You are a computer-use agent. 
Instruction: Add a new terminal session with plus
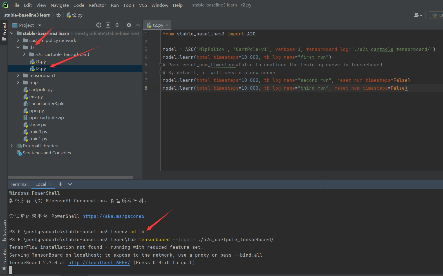[x=61, y=184]
